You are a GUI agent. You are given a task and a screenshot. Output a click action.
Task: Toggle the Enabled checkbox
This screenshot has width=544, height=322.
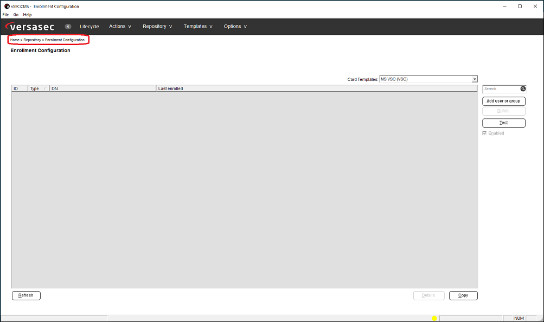point(485,134)
